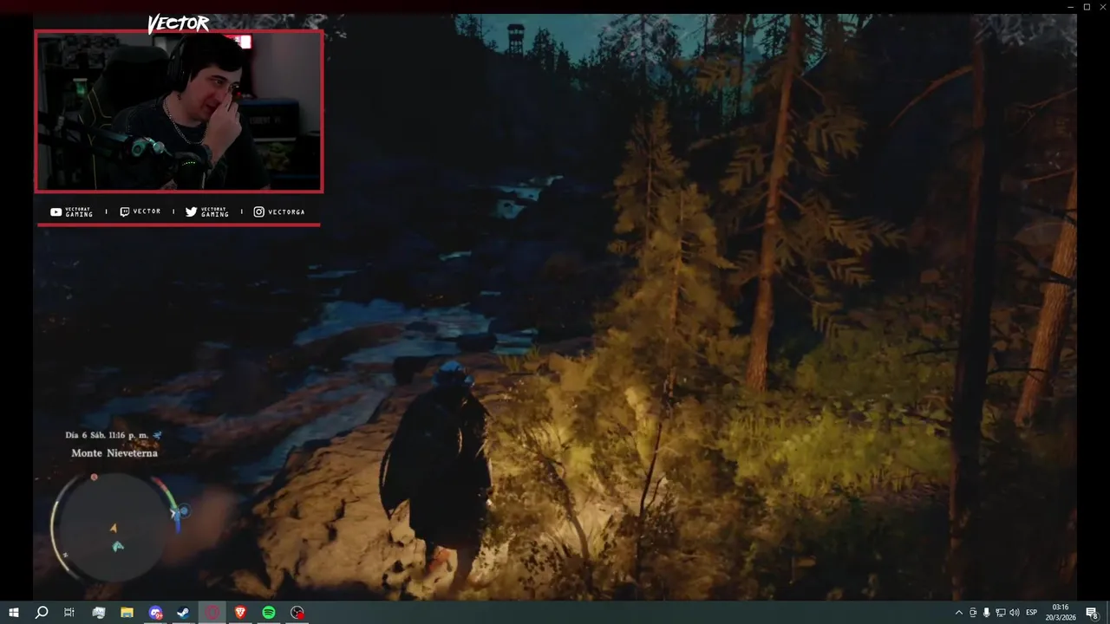Screen dimensions: 1110x624
Task: Click the Instagram icon in stream overlay
Action: (259, 211)
